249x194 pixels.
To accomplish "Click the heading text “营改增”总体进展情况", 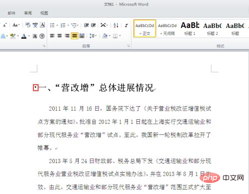I will [105, 88].
